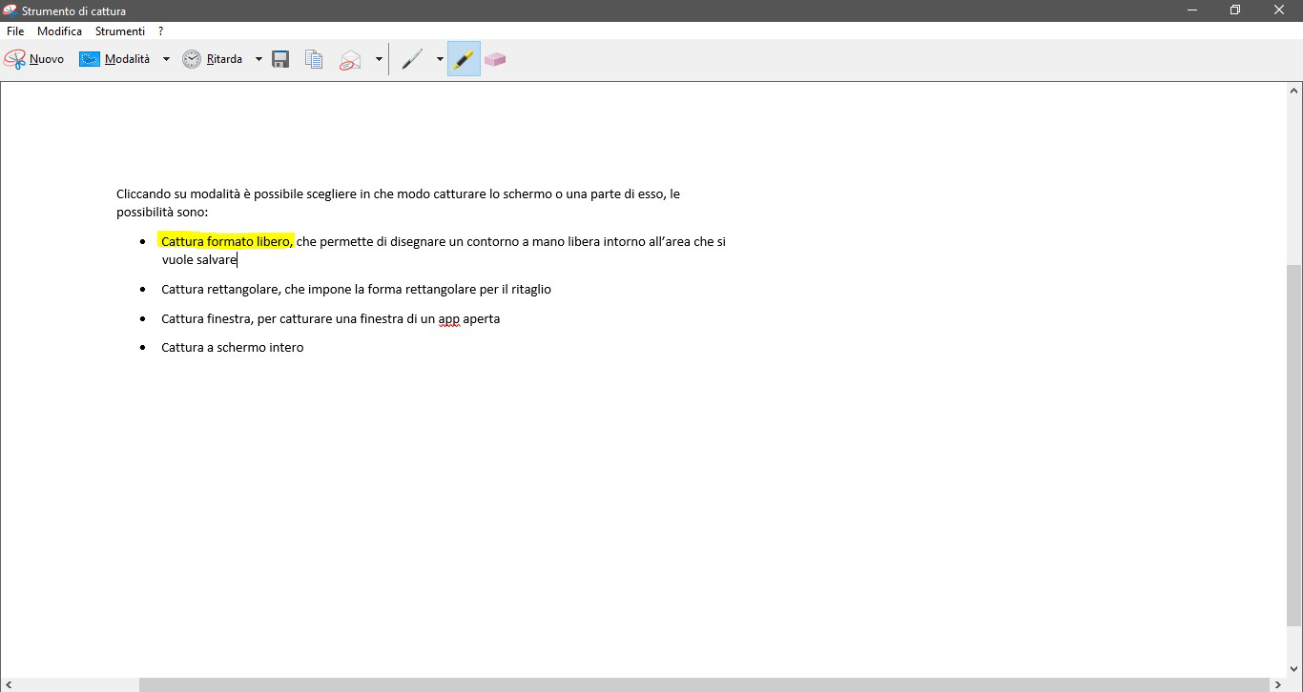This screenshot has height=692, width=1303.
Task: Open the help menu via the question mark
Action: pyautogui.click(x=160, y=31)
